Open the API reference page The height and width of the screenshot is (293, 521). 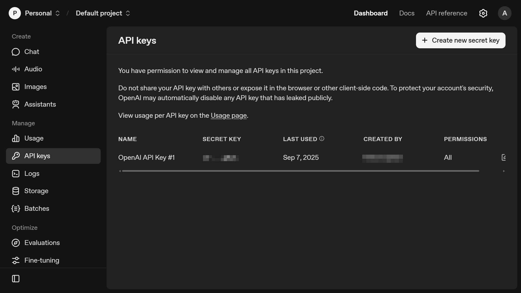446,13
